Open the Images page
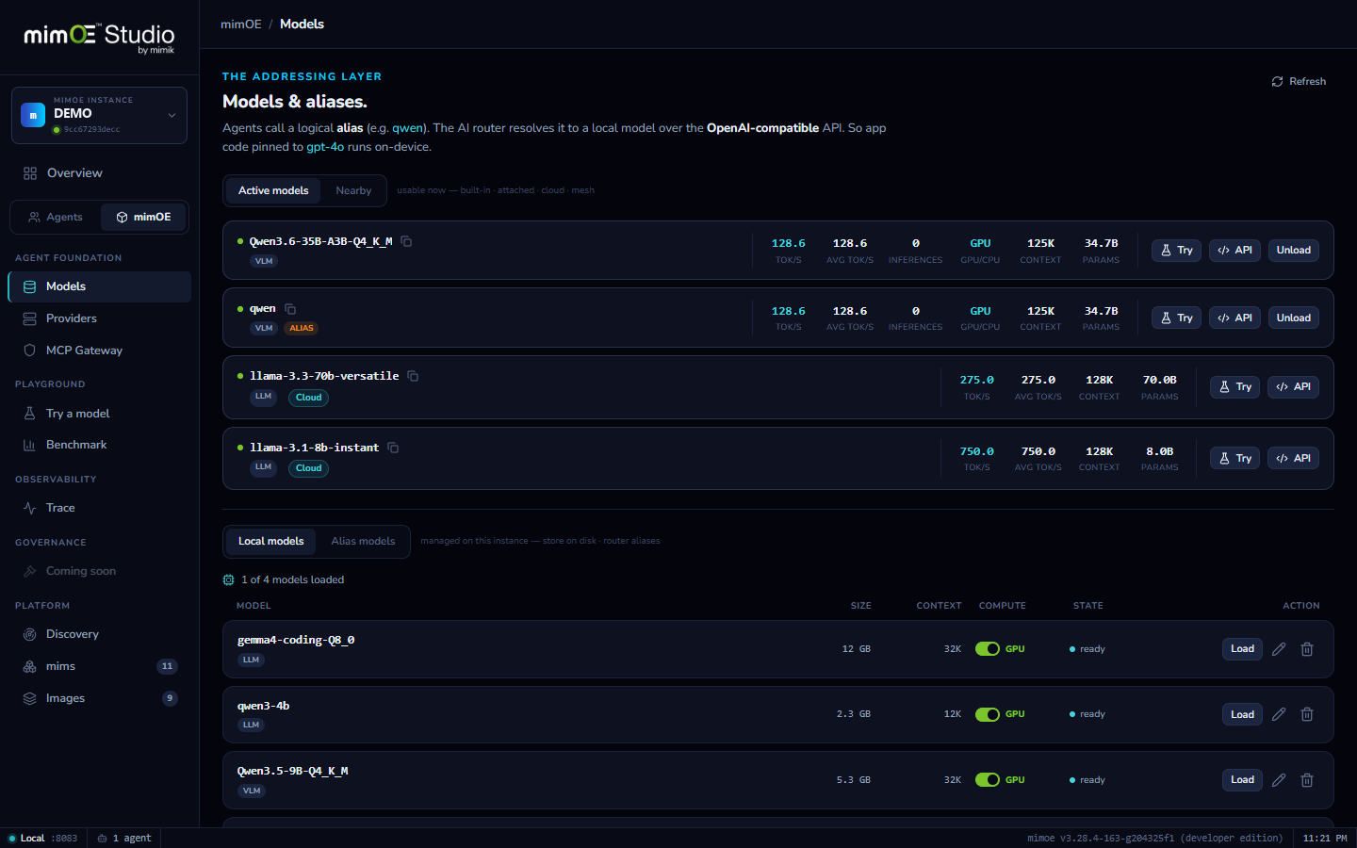1357x848 pixels. 99,698
